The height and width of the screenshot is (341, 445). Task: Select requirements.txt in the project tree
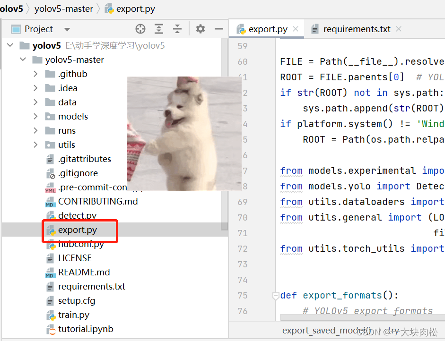[92, 287]
